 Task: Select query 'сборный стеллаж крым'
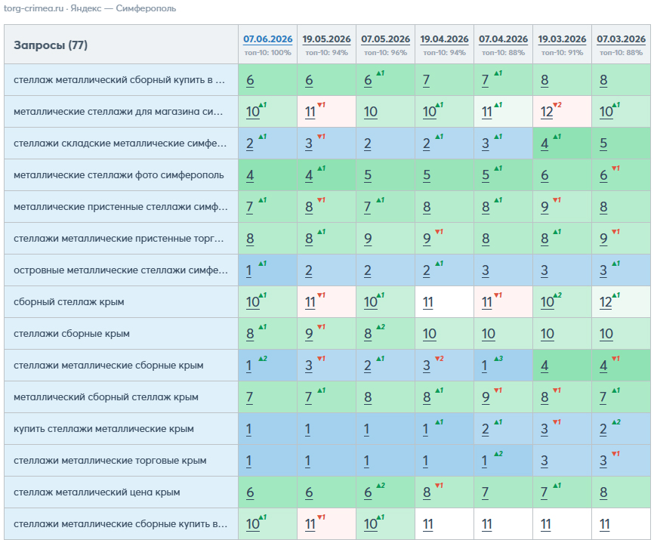point(69,302)
